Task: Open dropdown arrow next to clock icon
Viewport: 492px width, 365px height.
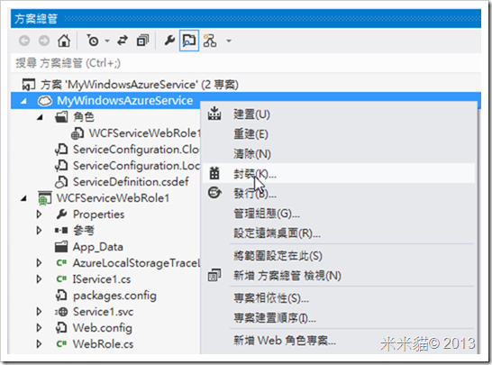Action: click(x=107, y=41)
